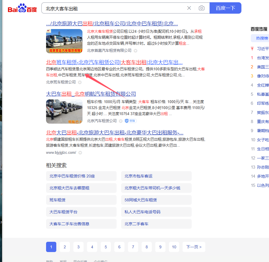Open hot search number 12 一家三
The image size is (269, 262).
[x=263, y=158]
